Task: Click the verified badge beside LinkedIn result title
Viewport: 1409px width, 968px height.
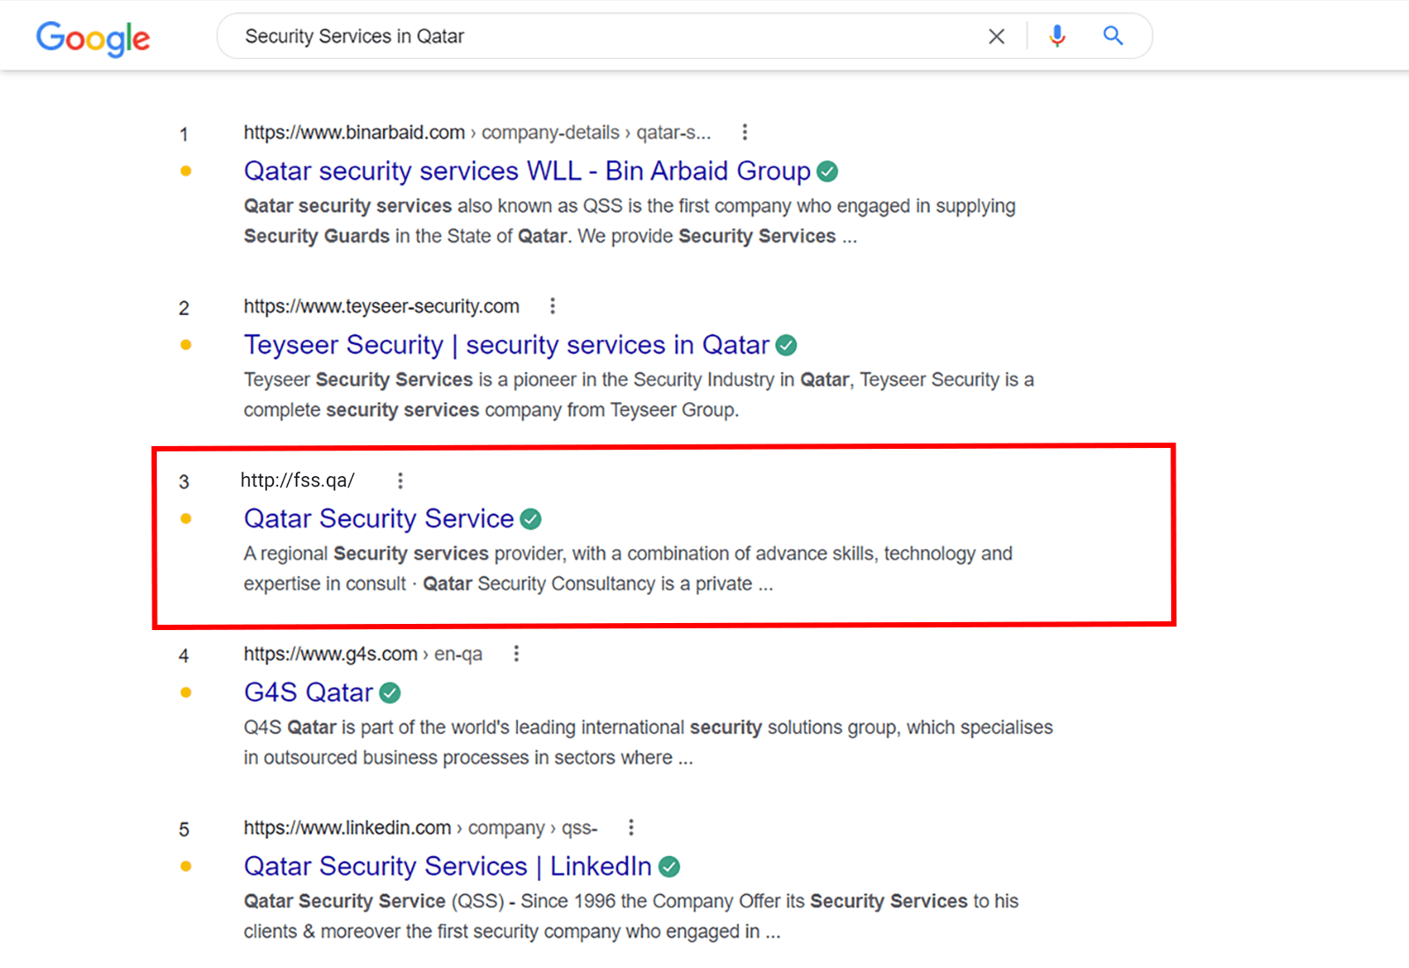Action: pyautogui.click(x=669, y=867)
